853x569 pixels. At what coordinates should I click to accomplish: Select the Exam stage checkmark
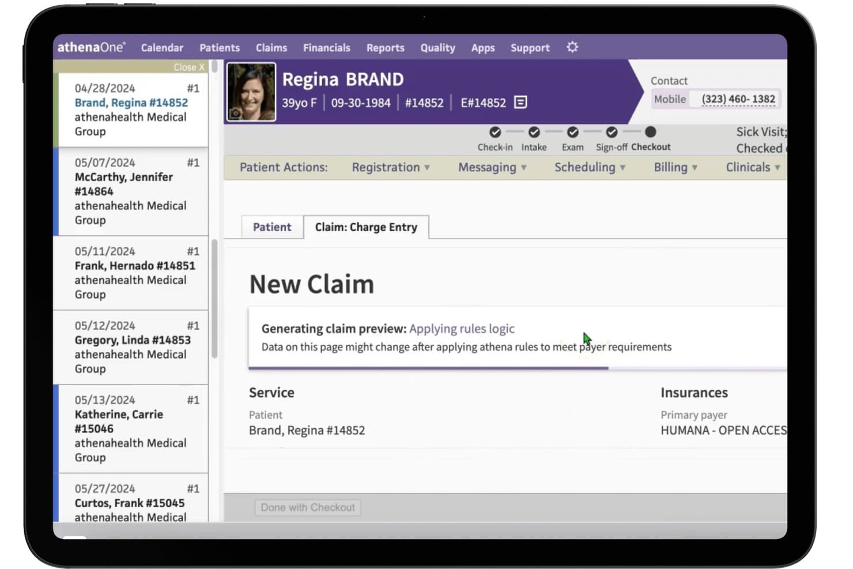coord(572,132)
